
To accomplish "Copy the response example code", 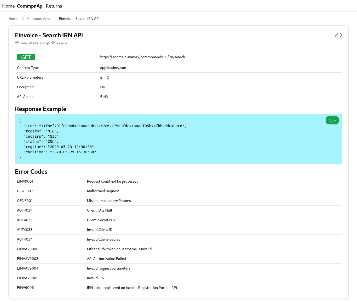I will 332,120.
